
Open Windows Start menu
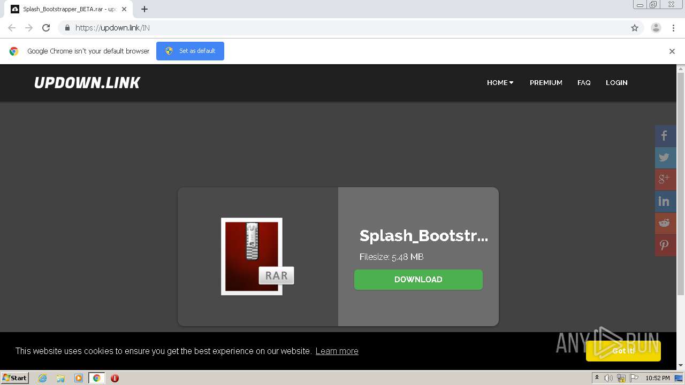15,378
